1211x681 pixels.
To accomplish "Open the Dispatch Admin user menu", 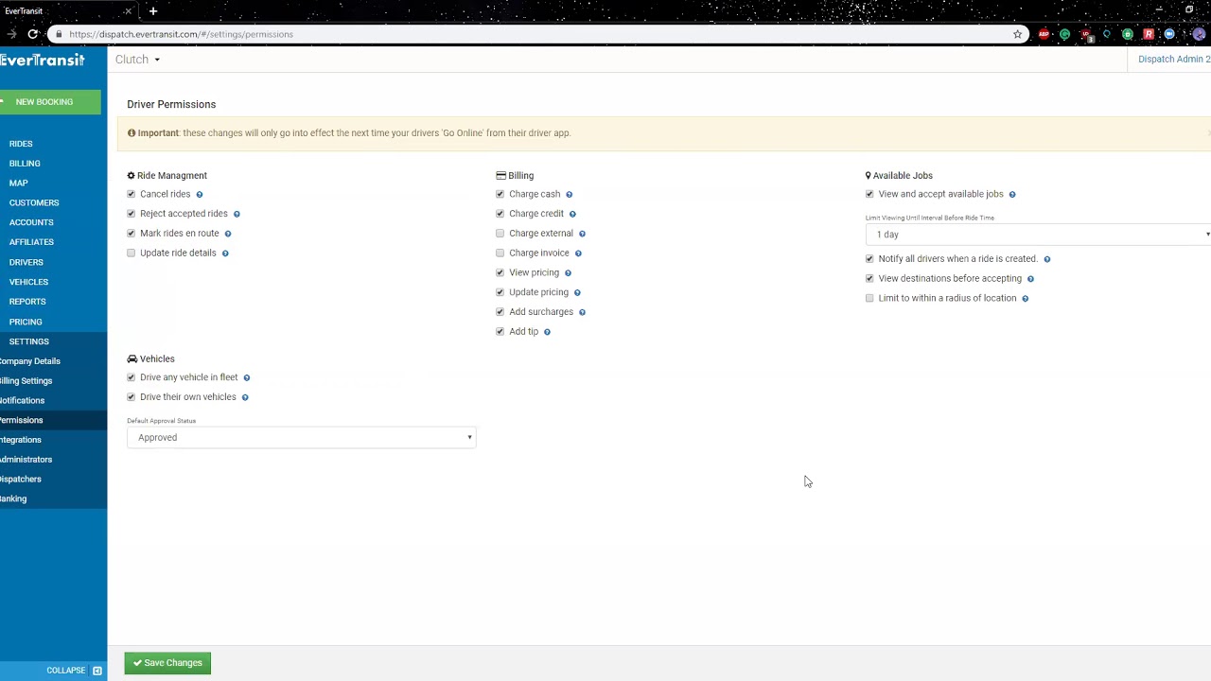I will tap(1173, 59).
